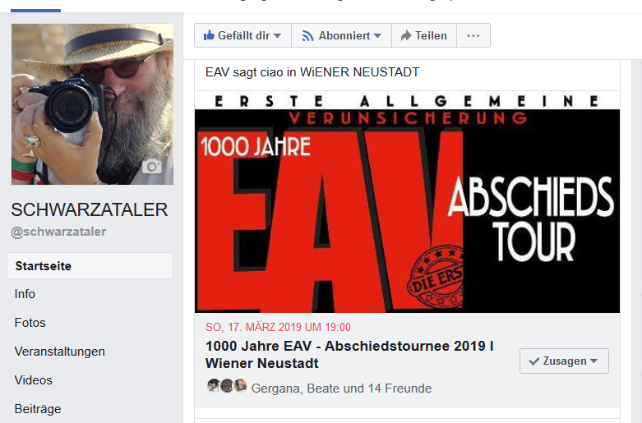This screenshot has width=642, height=423.
Task: Open the EAV Abschiedstour event banner image
Action: coord(408,202)
